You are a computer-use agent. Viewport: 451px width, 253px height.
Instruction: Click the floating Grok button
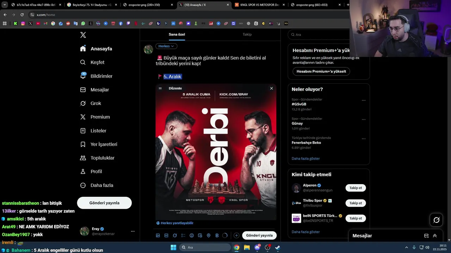click(436, 220)
